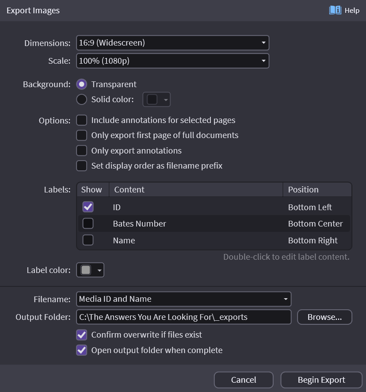This screenshot has width=366, height=392.
Task: Open the Help book icon
Action: [x=335, y=10]
